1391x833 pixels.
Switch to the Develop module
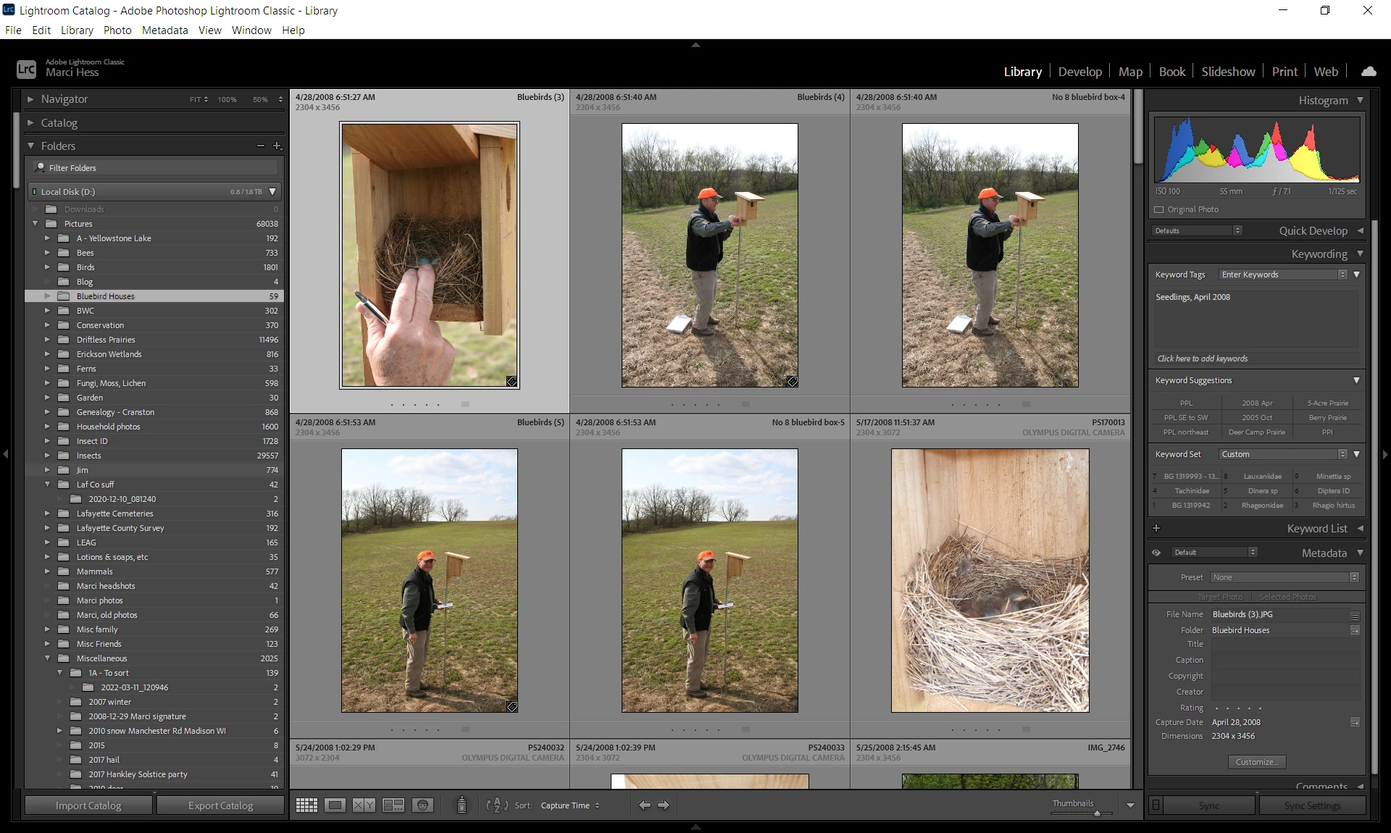click(x=1079, y=71)
